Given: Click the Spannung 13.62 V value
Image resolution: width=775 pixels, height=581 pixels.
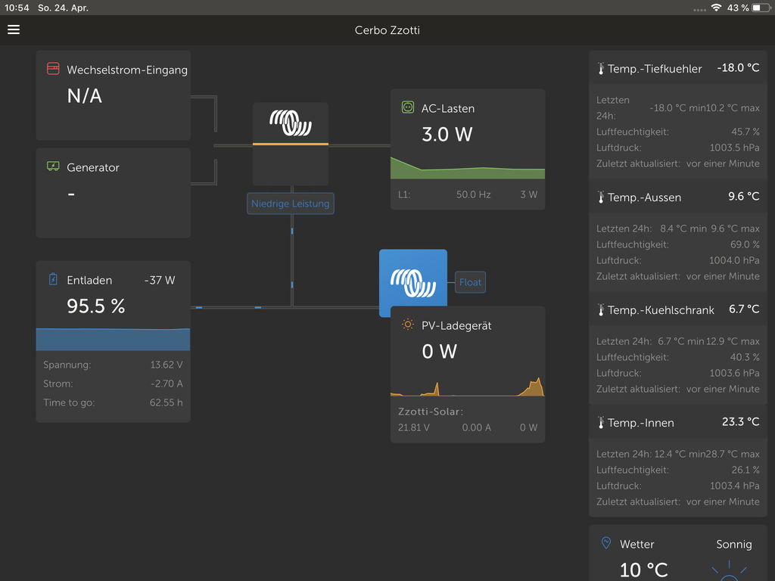Looking at the screenshot, I should [x=167, y=365].
